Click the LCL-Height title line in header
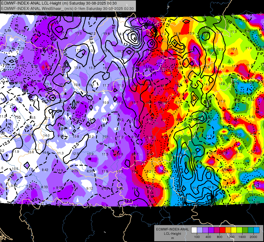This screenshot has height=242, width=264. pyautogui.click(x=59, y=3)
